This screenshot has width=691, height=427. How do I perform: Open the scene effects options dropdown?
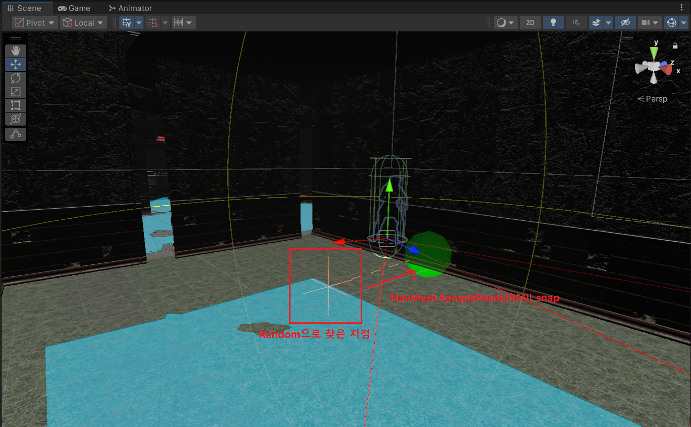pos(608,23)
